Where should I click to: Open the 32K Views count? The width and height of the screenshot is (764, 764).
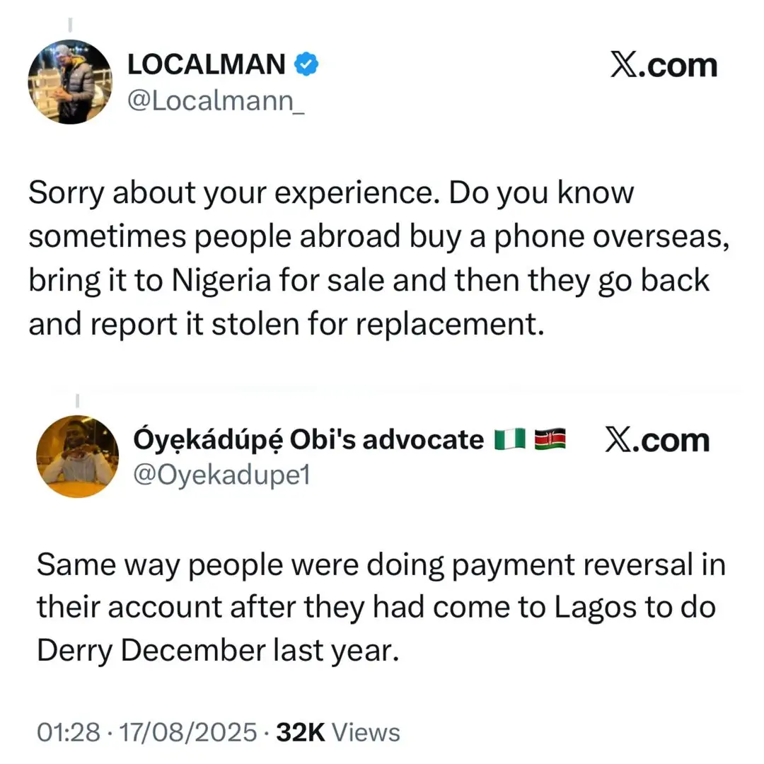pos(338,732)
